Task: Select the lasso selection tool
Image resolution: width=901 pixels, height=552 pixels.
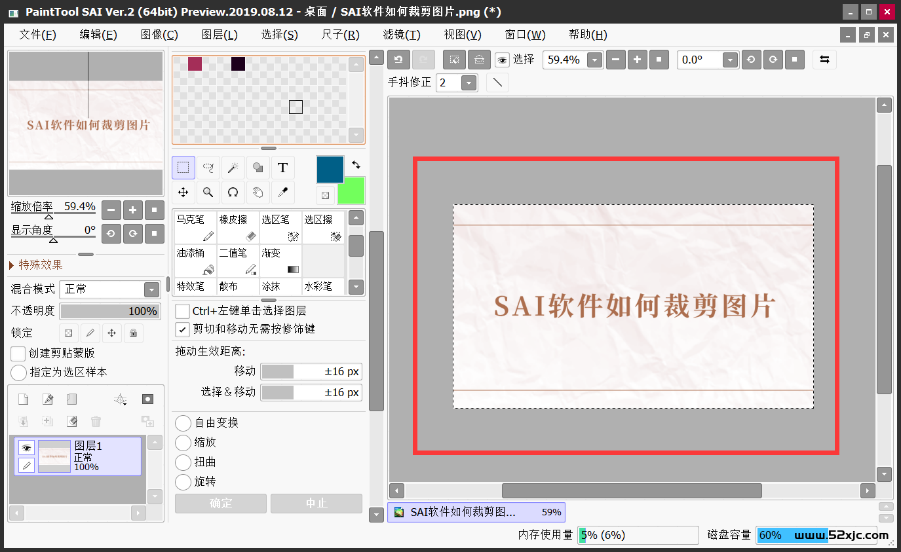Action: tap(208, 168)
